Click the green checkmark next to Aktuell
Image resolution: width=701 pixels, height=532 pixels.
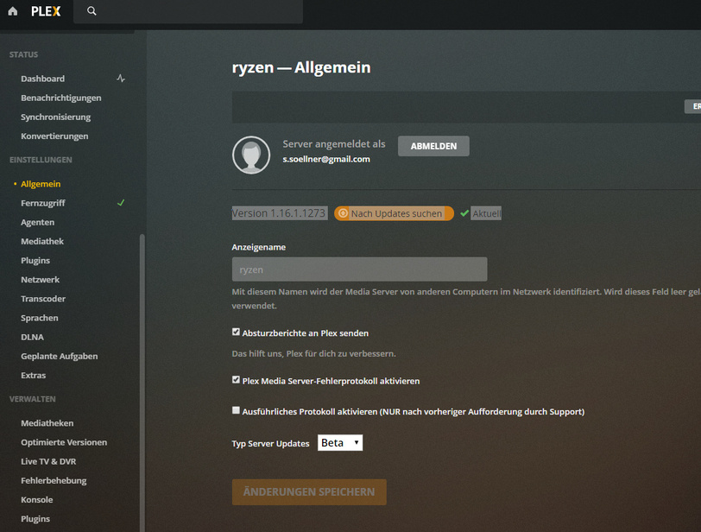(464, 213)
